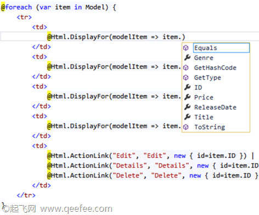Viewport: 259px width, 215px height.
Task: Click the Price property wrench icon
Action: [187, 97]
